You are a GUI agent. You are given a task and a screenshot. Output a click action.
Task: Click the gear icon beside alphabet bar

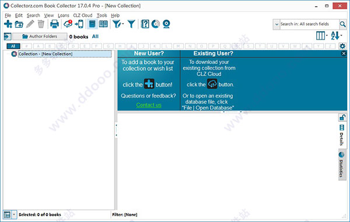coord(342,46)
